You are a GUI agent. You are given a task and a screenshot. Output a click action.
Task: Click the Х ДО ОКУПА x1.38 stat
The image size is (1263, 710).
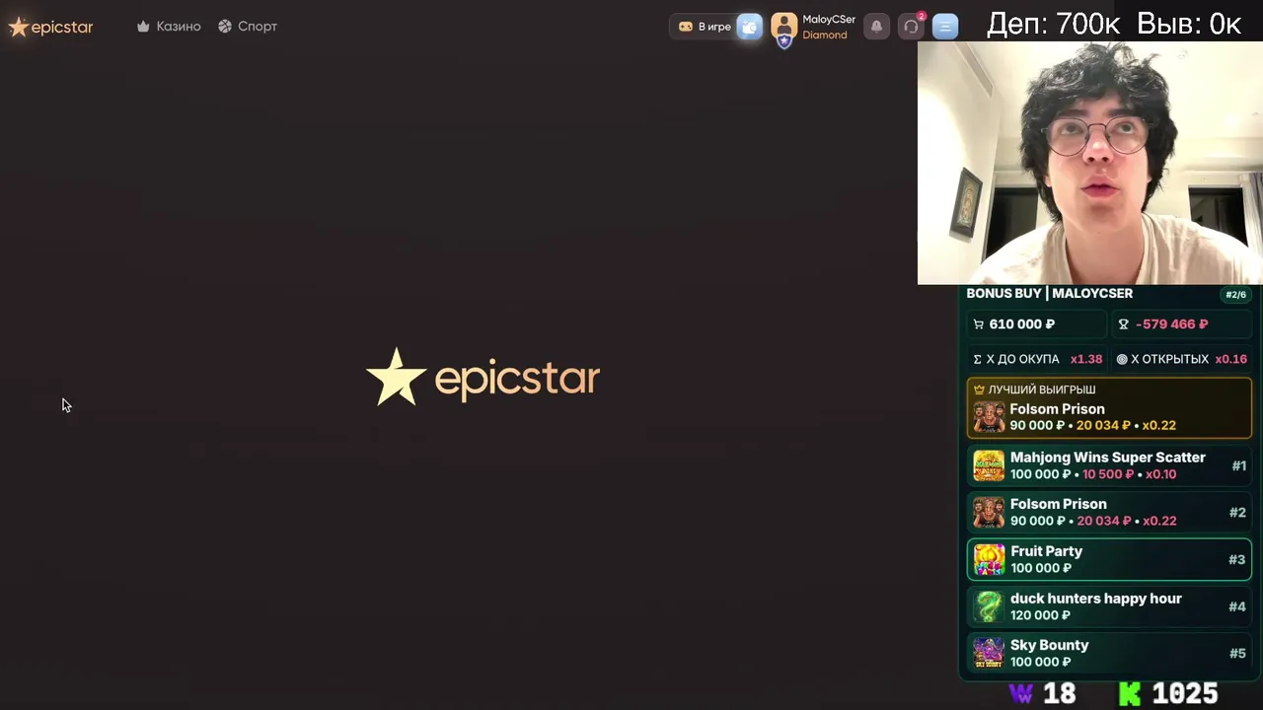point(1037,360)
